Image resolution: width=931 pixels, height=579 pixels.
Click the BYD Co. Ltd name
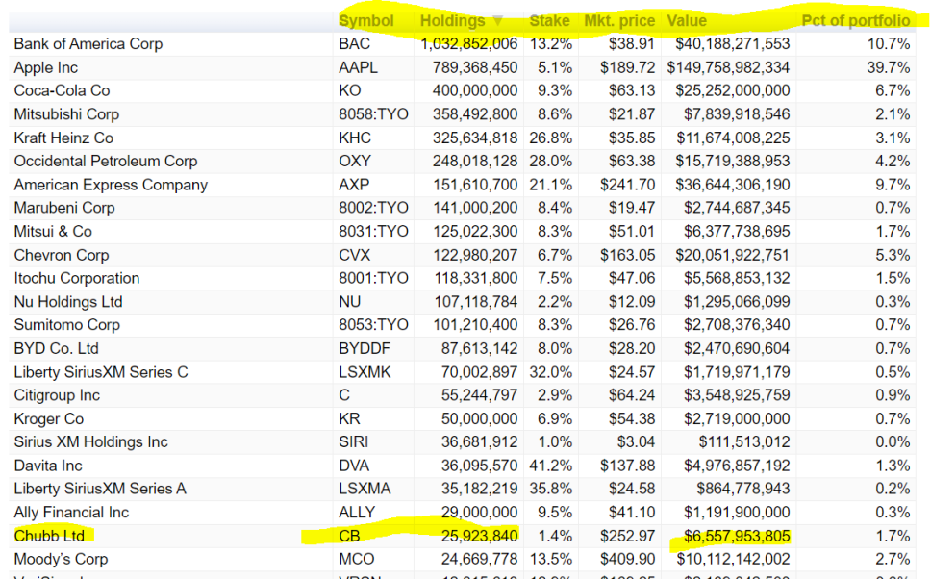tap(57, 348)
